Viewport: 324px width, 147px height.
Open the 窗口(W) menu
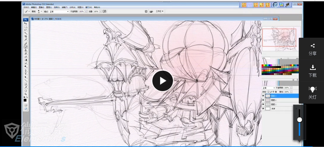click(88, 7)
